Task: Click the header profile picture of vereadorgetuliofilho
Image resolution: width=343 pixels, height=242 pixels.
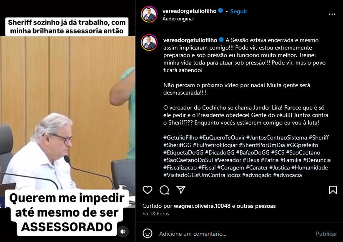Action: (x=149, y=14)
